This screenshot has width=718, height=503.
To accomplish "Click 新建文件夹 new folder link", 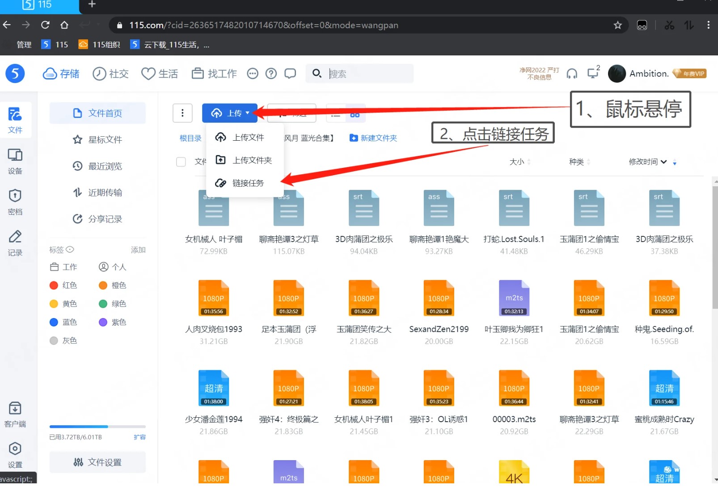I will click(373, 138).
